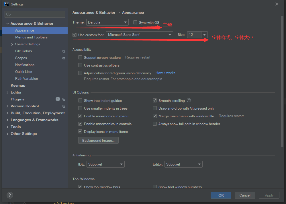Toggle red-green vision deficiency color adjustment

pyautogui.click(x=80, y=73)
